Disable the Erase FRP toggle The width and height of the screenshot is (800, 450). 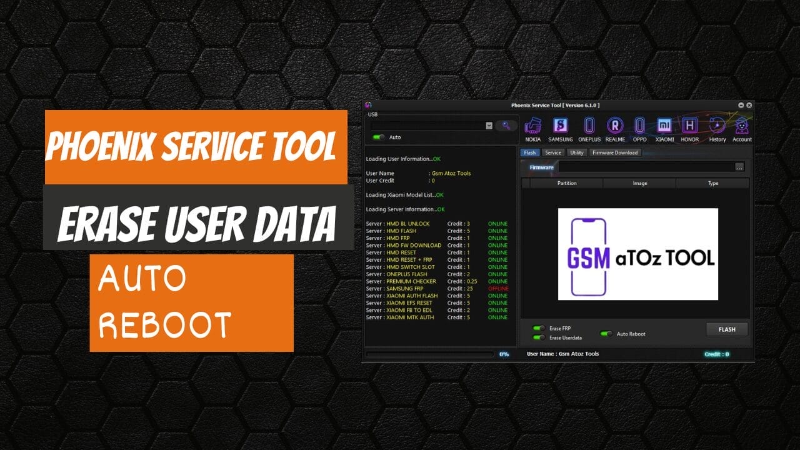[539, 328]
